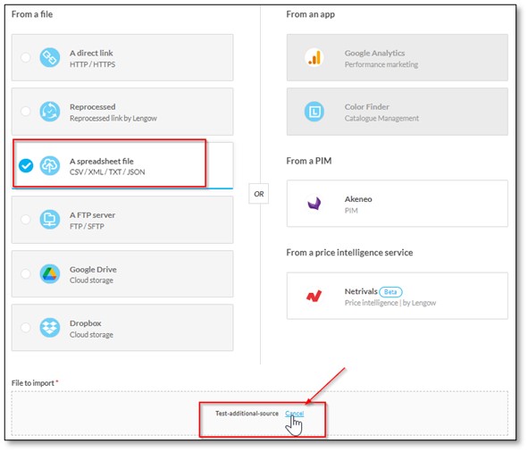
Task: Choose the Netrivals price intelligence card
Action: coord(398,296)
